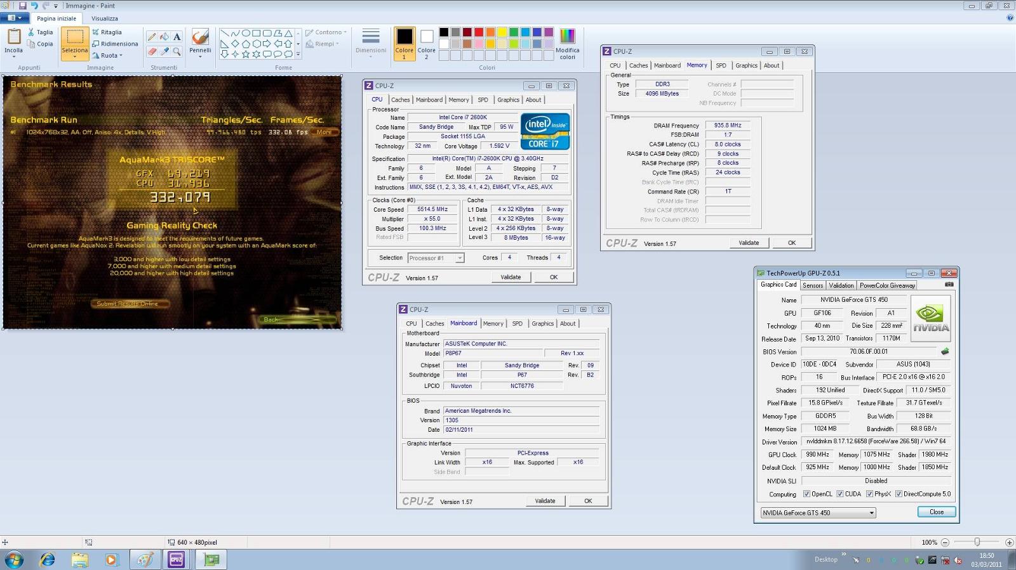Open Windows Media Player from taskbar
The height and width of the screenshot is (570, 1016).
point(112,560)
